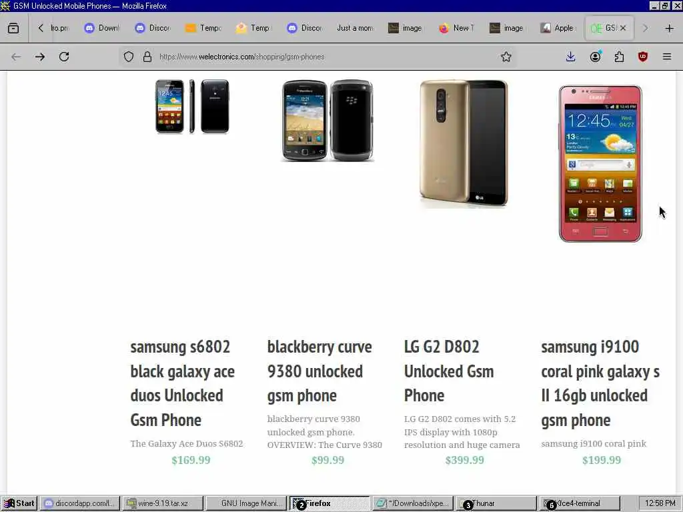The height and width of the screenshot is (512, 683).
Task: Open the blackberry curve 9380 product title
Action: (319, 371)
